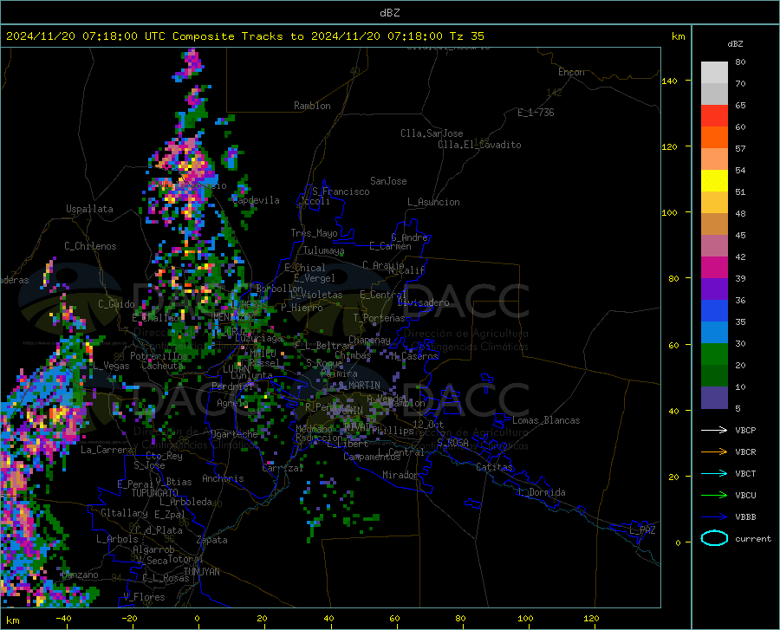Click the light orange 57 dBZ swatch
The image size is (780, 630).
714,159
